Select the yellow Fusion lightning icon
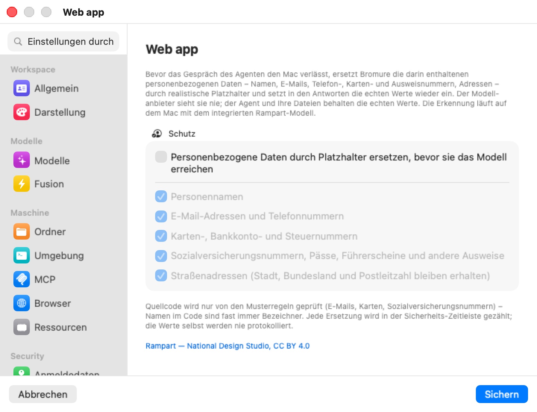Screen dimensions: 537x412 tap(22, 184)
